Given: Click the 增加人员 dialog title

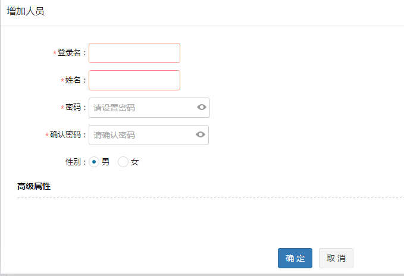Looking at the screenshot, I should pyautogui.click(x=25, y=11).
